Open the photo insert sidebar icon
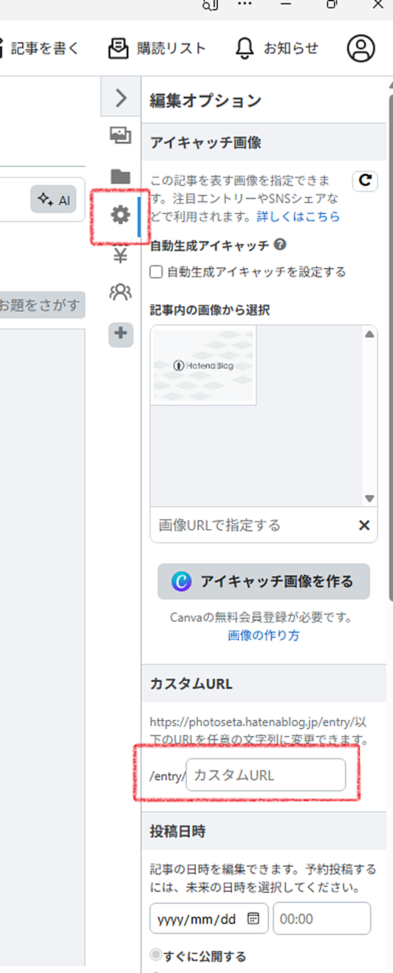Viewport: 393px width, 973px height. 121,137
